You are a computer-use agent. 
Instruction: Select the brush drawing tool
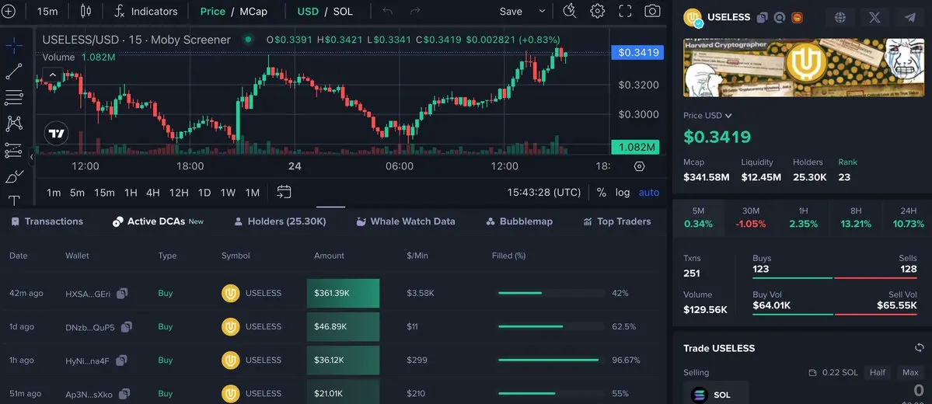(x=14, y=176)
